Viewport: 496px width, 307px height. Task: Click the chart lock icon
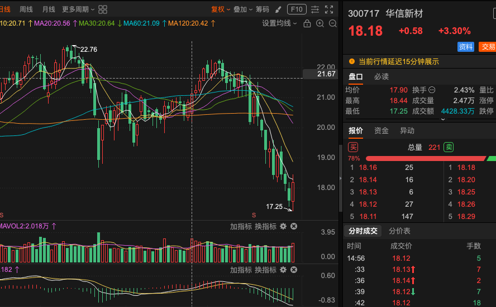pyautogui.click(x=307, y=23)
